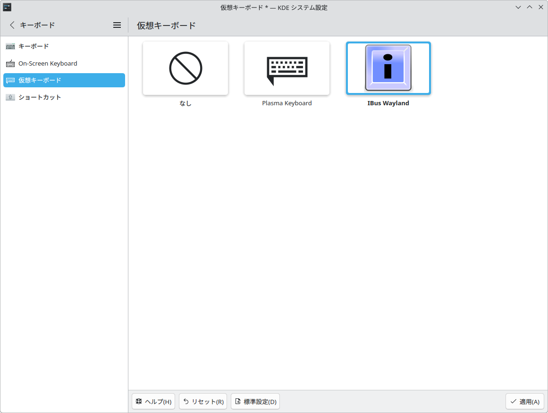Open the キーボード sidebar entry
The image size is (548, 413).
pos(64,46)
